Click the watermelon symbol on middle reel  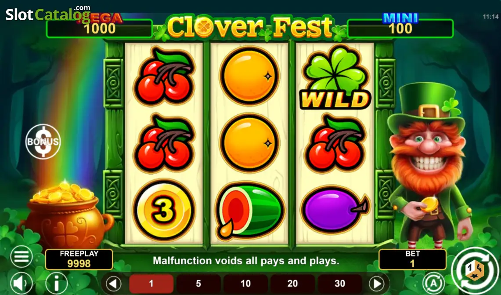point(249,211)
